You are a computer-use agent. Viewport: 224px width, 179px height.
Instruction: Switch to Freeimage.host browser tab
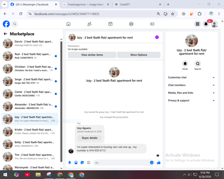click(86, 4)
